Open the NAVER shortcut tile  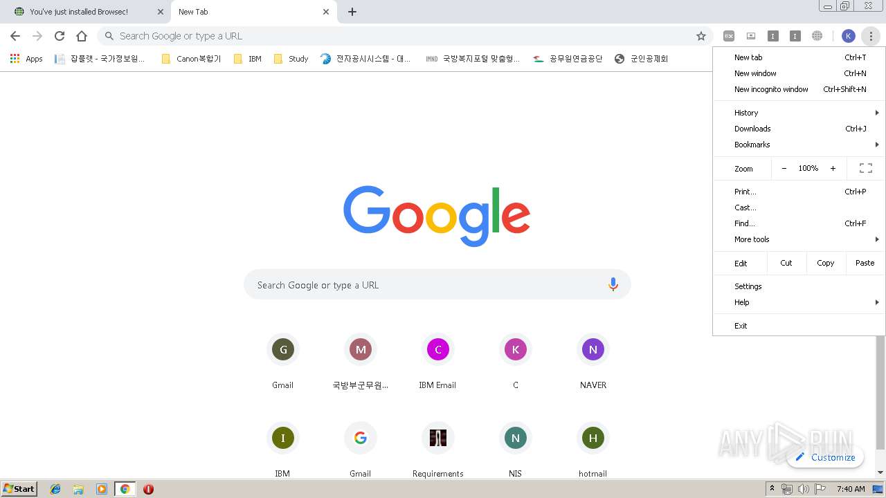(593, 362)
